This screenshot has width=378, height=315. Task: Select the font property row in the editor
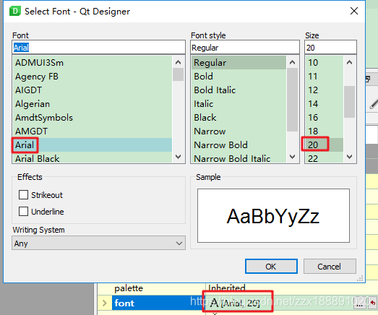click(x=158, y=303)
